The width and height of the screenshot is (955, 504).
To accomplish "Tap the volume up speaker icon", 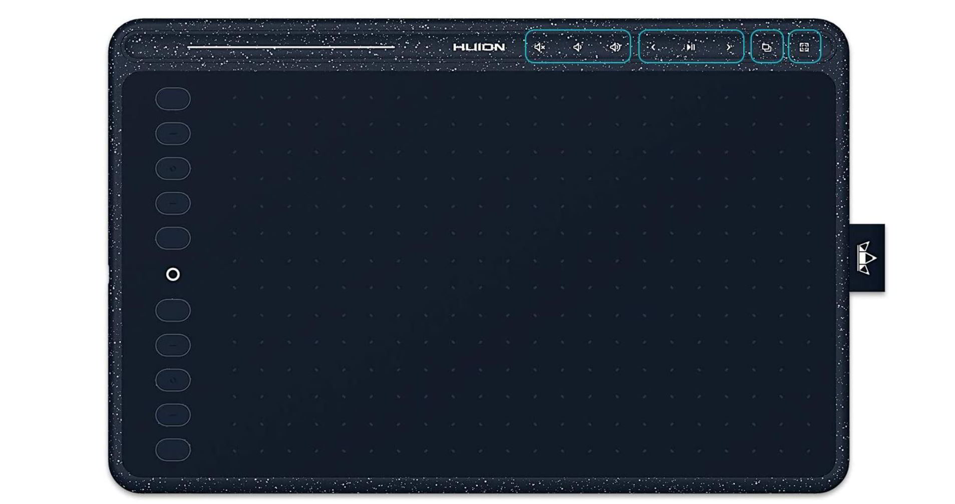I will [x=615, y=47].
